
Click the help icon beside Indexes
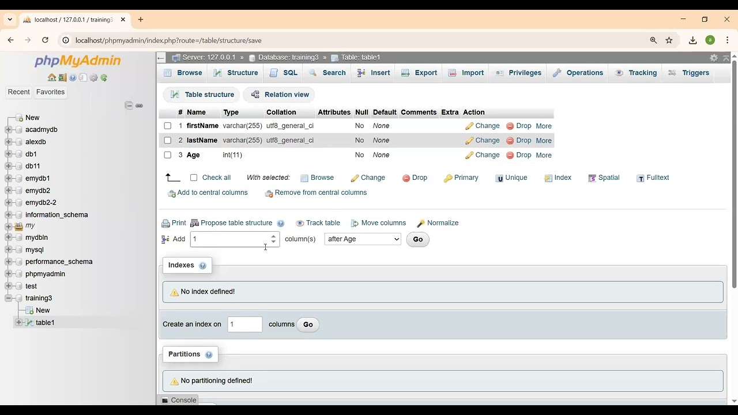click(x=202, y=266)
